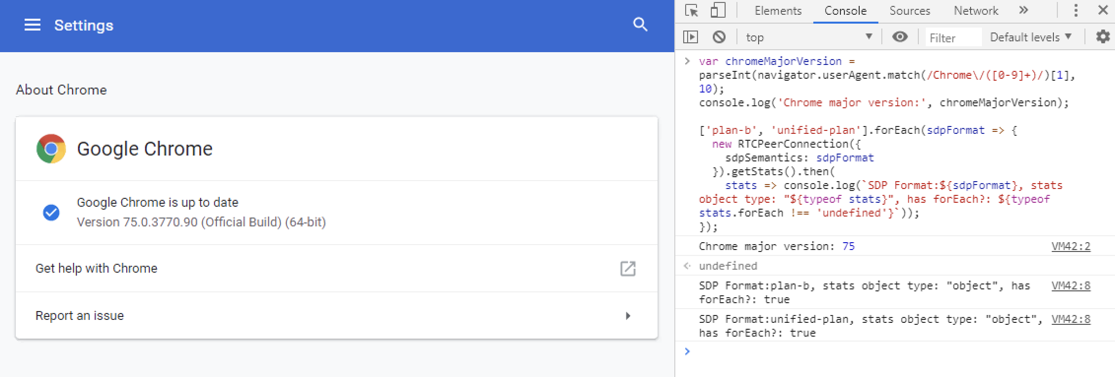1115x377 pixels.
Task: Click the About Chrome heading
Action: click(x=61, y=90)
